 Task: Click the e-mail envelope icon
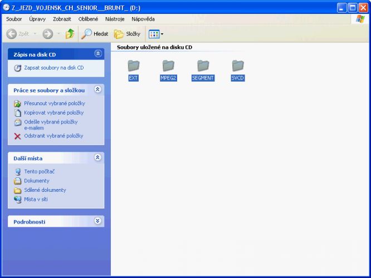tap(17, 122)
